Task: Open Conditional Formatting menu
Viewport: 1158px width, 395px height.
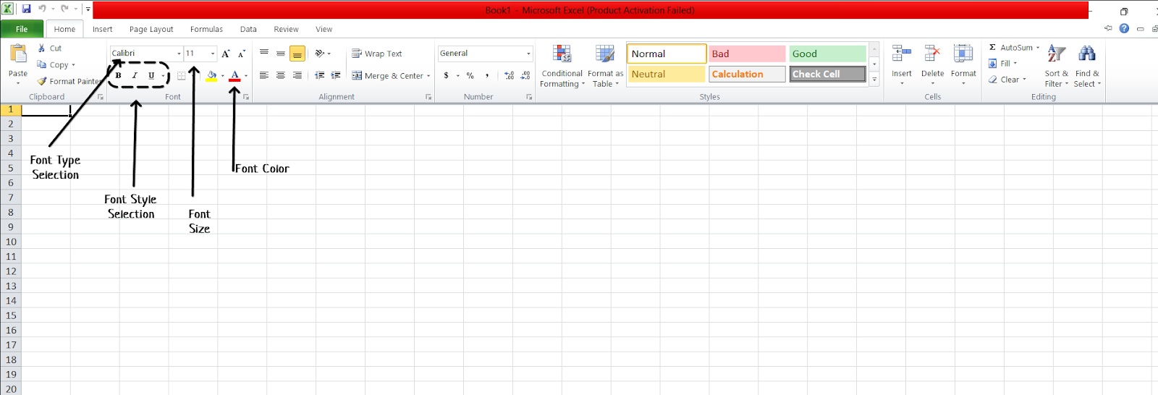Action: 562,66
